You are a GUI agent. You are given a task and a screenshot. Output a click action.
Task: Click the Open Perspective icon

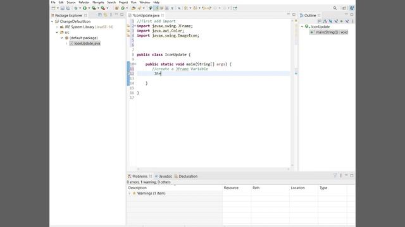click(344, 8)
